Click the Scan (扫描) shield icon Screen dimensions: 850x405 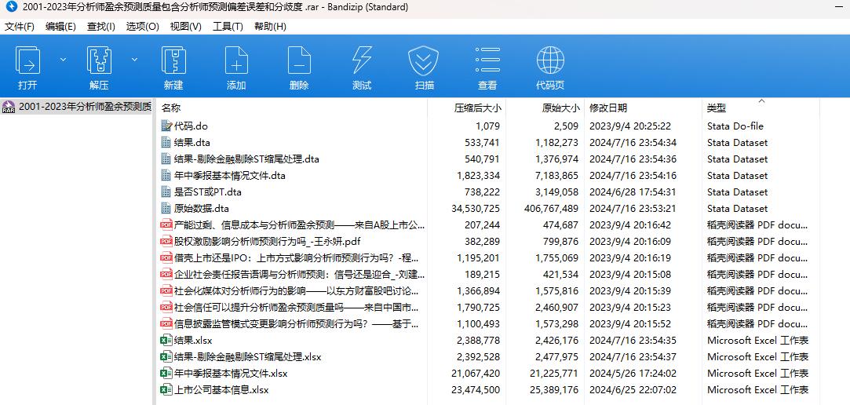424,60
